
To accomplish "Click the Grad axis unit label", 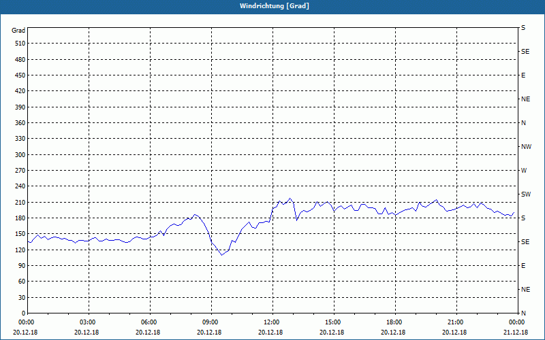I will point(18,31).
